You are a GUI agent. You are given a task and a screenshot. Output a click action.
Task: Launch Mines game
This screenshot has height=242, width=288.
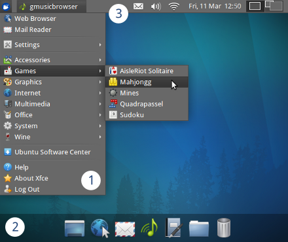coord(147,93)
